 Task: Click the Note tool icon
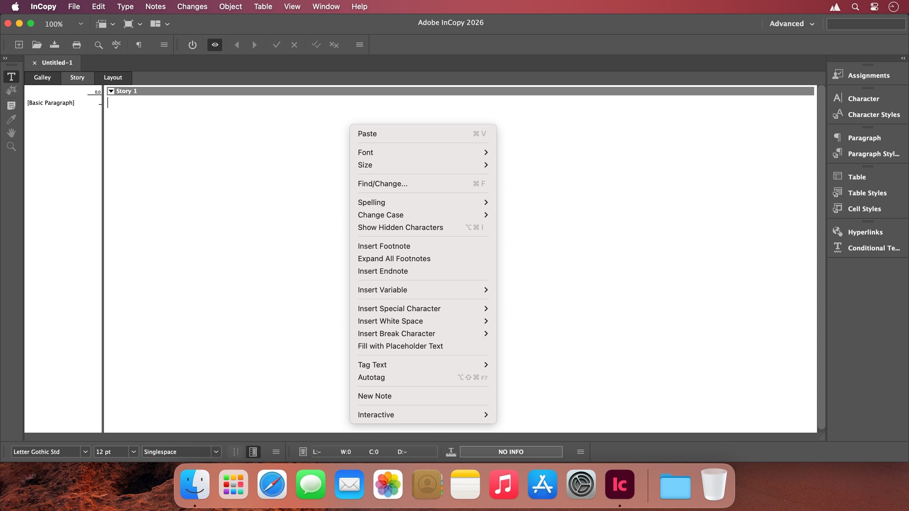pos(11,105)
